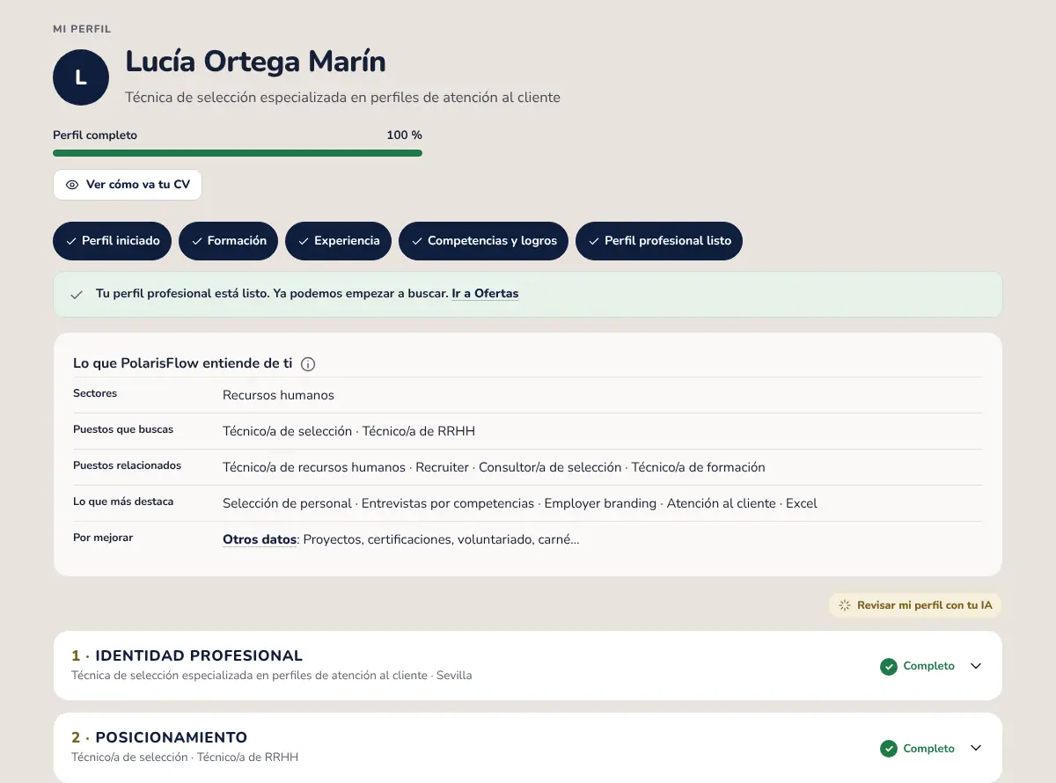Click the '100 %' completion value
Viewport: 1056px width, 783px height.
[x=404, y=135]
